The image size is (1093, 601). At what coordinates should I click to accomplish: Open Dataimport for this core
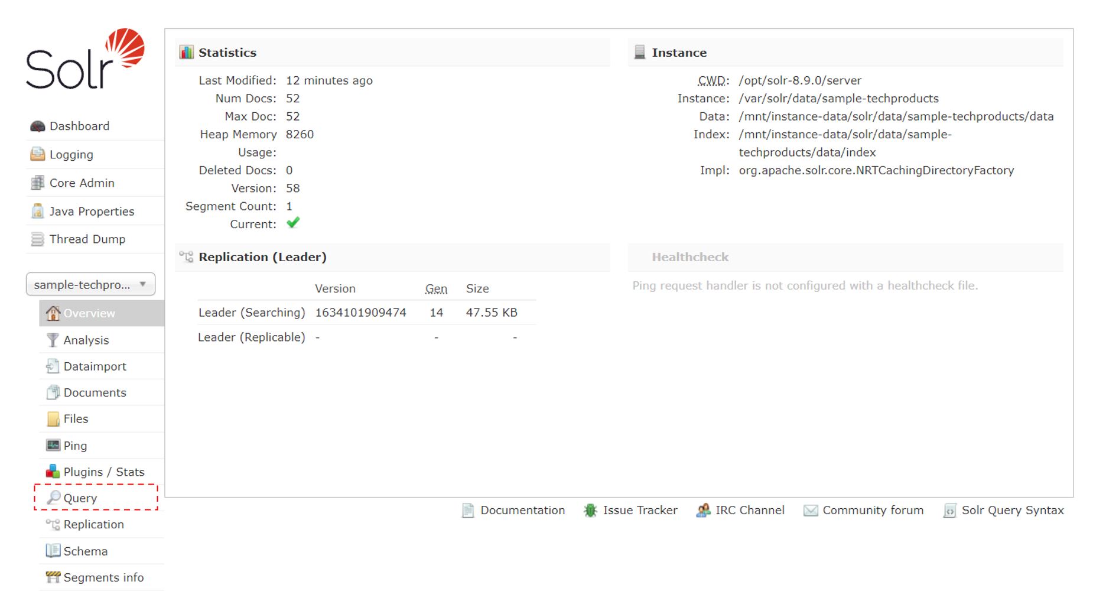coord(95,366)
